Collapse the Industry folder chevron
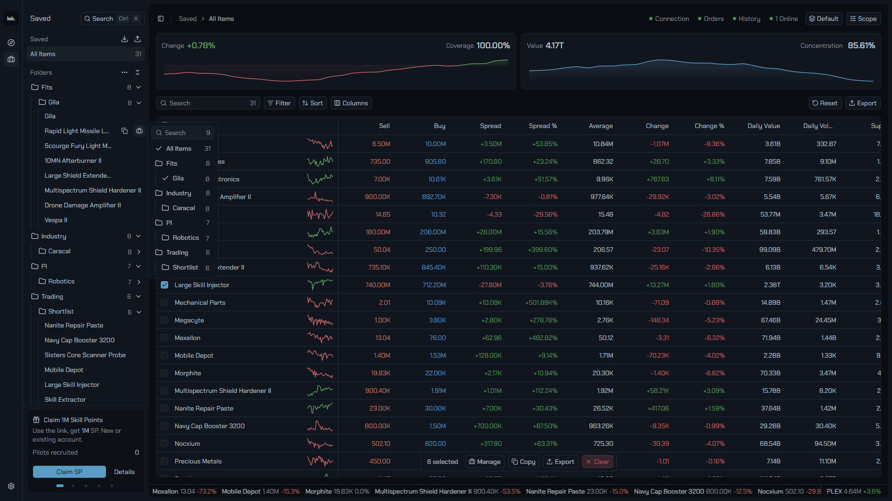The width and height of the screenshot is (892, 501). pyautogui.click(x=138, y=236)
